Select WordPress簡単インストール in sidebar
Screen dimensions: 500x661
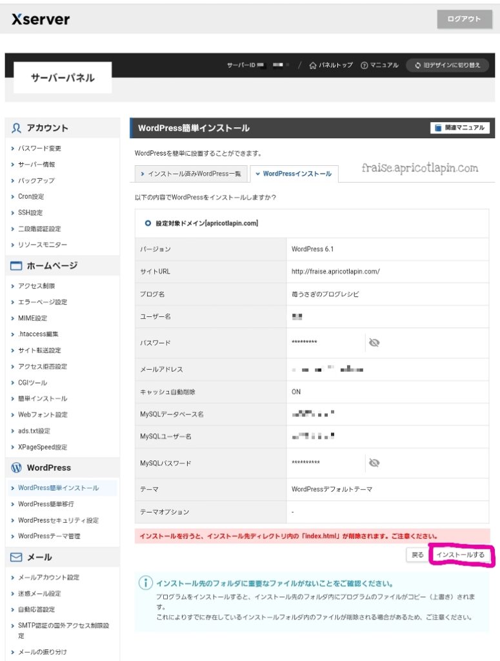click(58, 488)
